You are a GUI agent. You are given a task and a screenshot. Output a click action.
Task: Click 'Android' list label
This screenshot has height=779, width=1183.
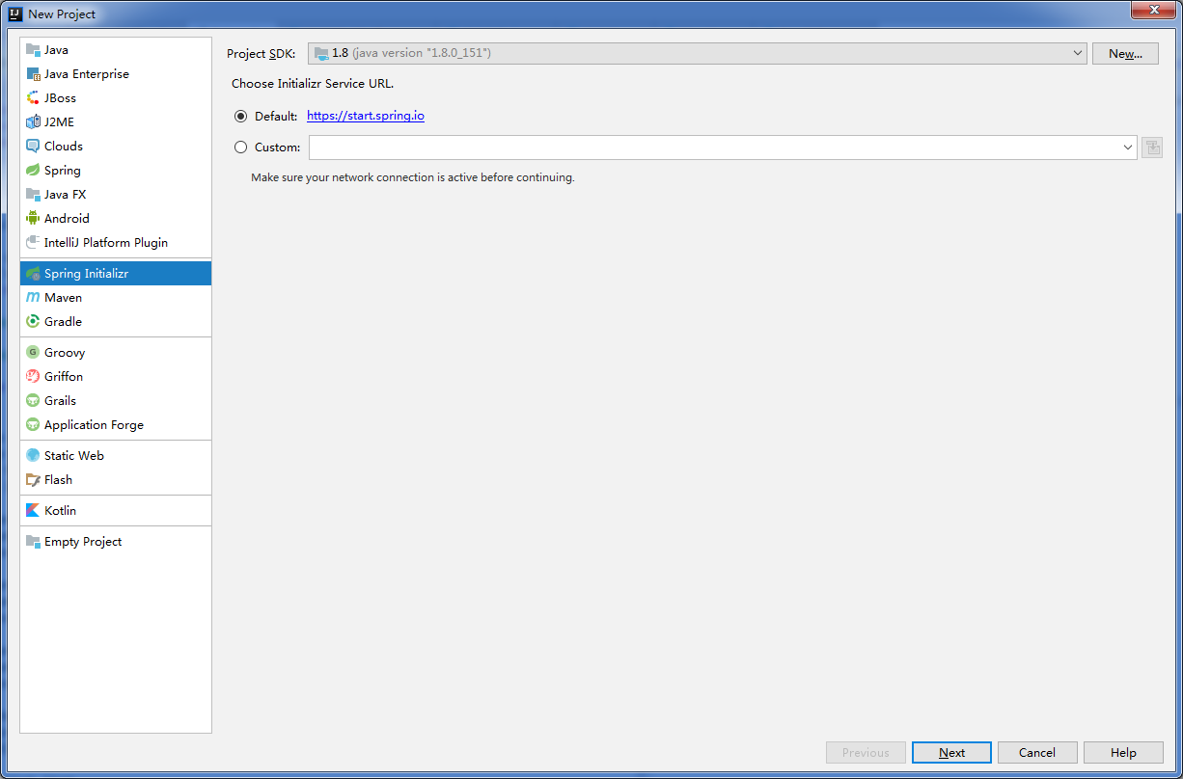(x=67, y=219)
